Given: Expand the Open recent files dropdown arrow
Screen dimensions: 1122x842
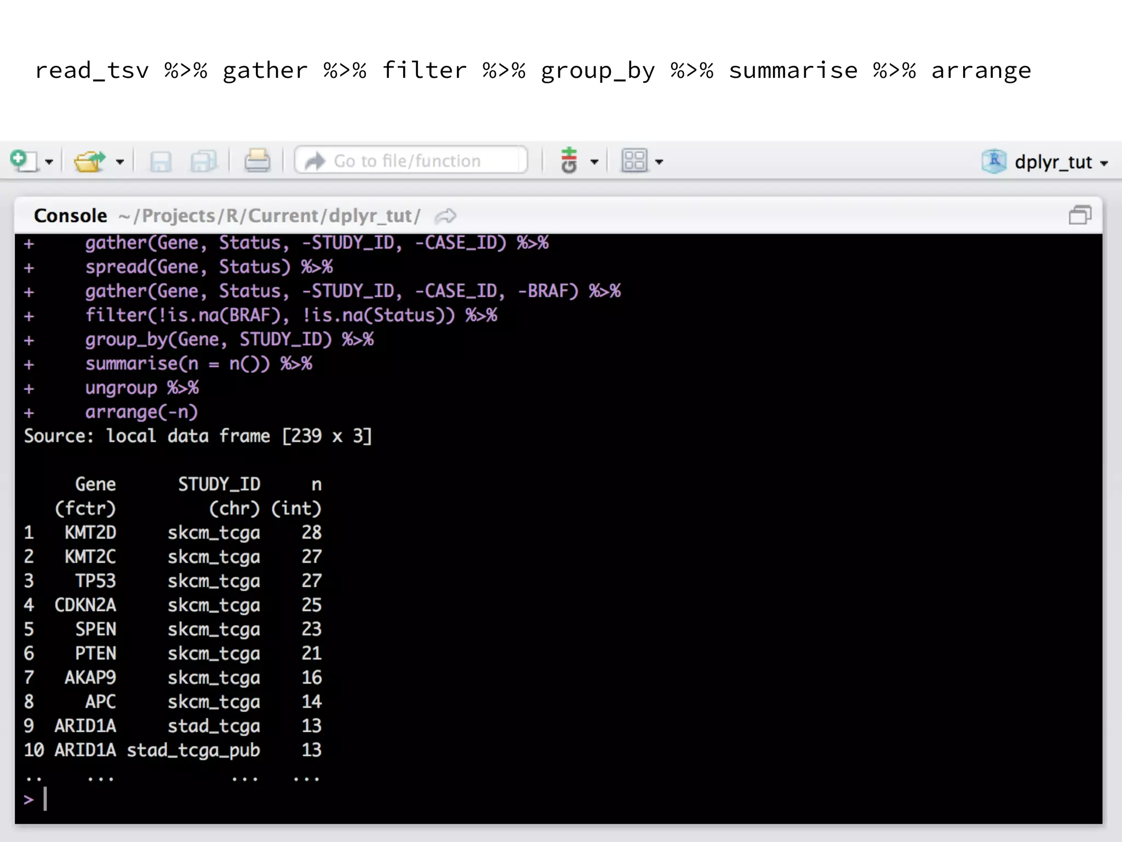Looking at the screenshot, I should pos(119,162).
